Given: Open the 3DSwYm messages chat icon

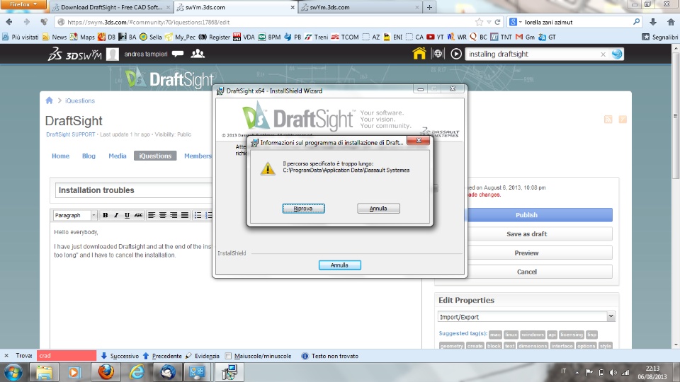Looking at the screenshot, I should 178,54.
